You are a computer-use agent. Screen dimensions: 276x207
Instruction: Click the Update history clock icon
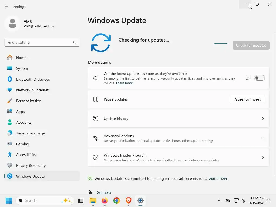[x=96, y=119]
